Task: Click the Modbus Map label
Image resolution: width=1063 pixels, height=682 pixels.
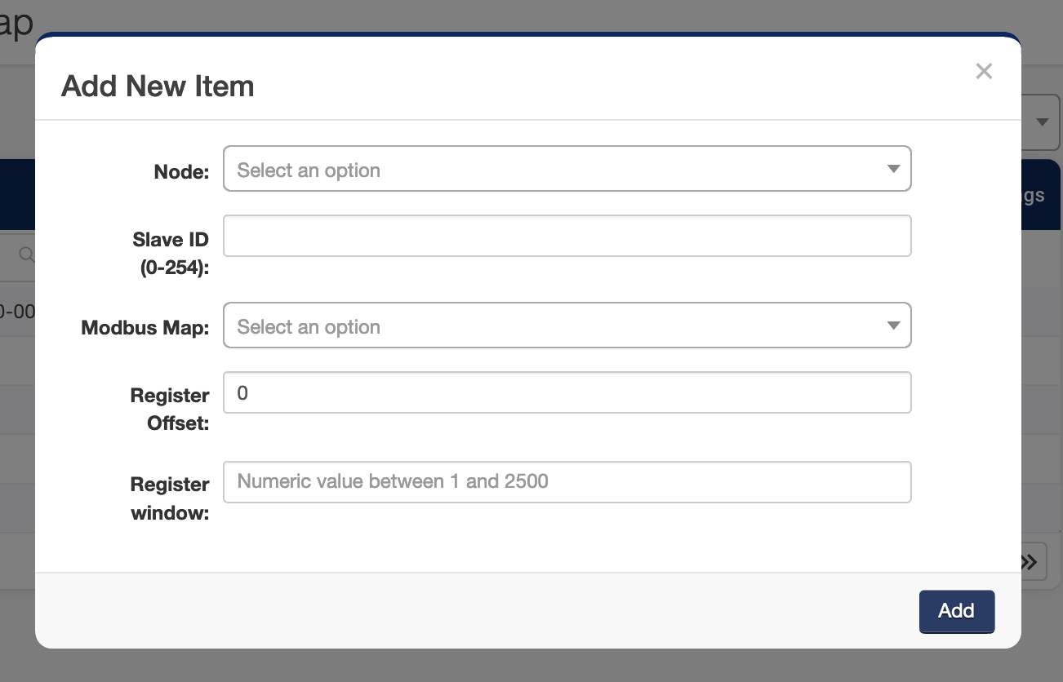Action: coord(145,328)
